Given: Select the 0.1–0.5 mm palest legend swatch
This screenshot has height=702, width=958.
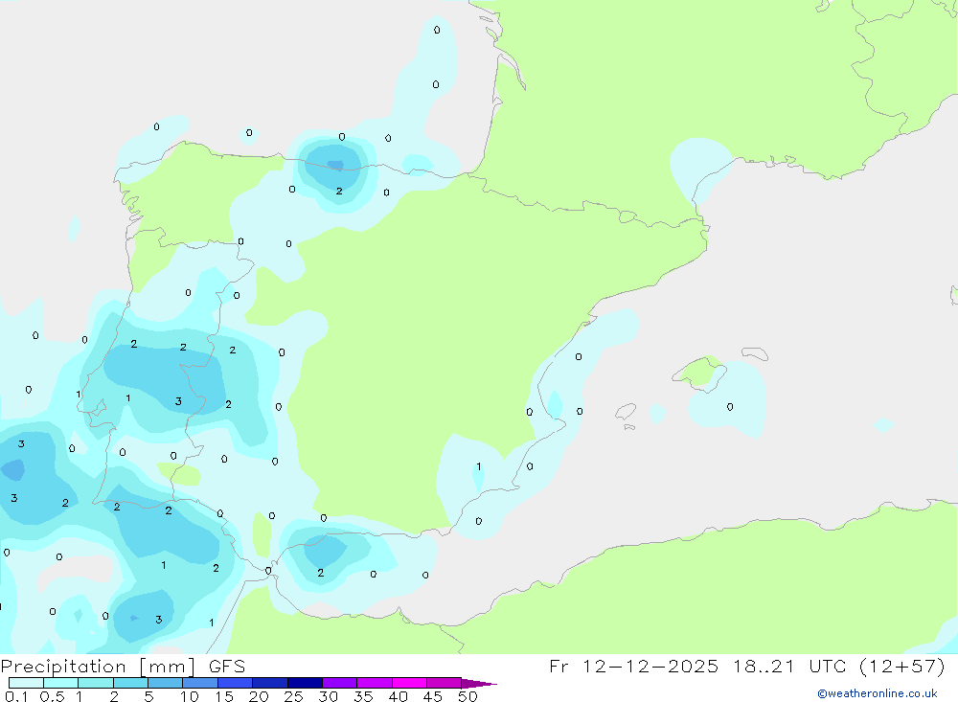Looking at the screenshot, I should 26,683.
